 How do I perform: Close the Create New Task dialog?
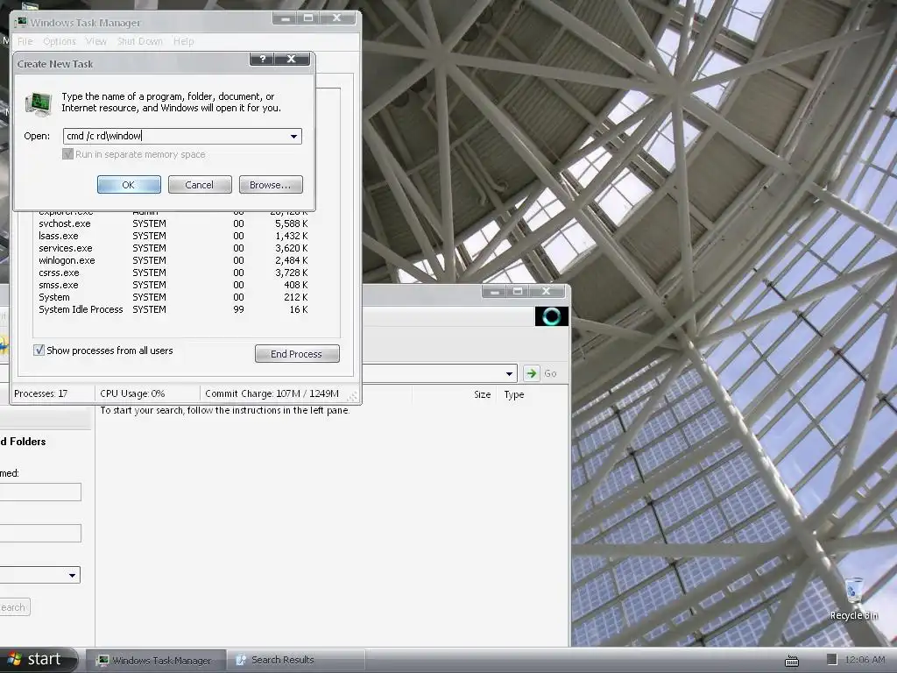[x=291, y=59]
